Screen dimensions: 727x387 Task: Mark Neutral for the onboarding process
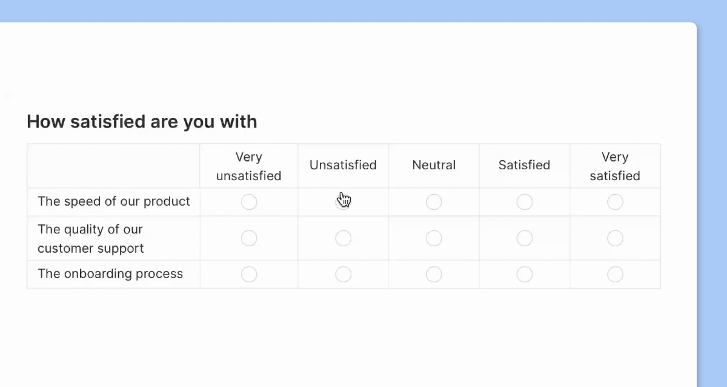click(434, 275)
